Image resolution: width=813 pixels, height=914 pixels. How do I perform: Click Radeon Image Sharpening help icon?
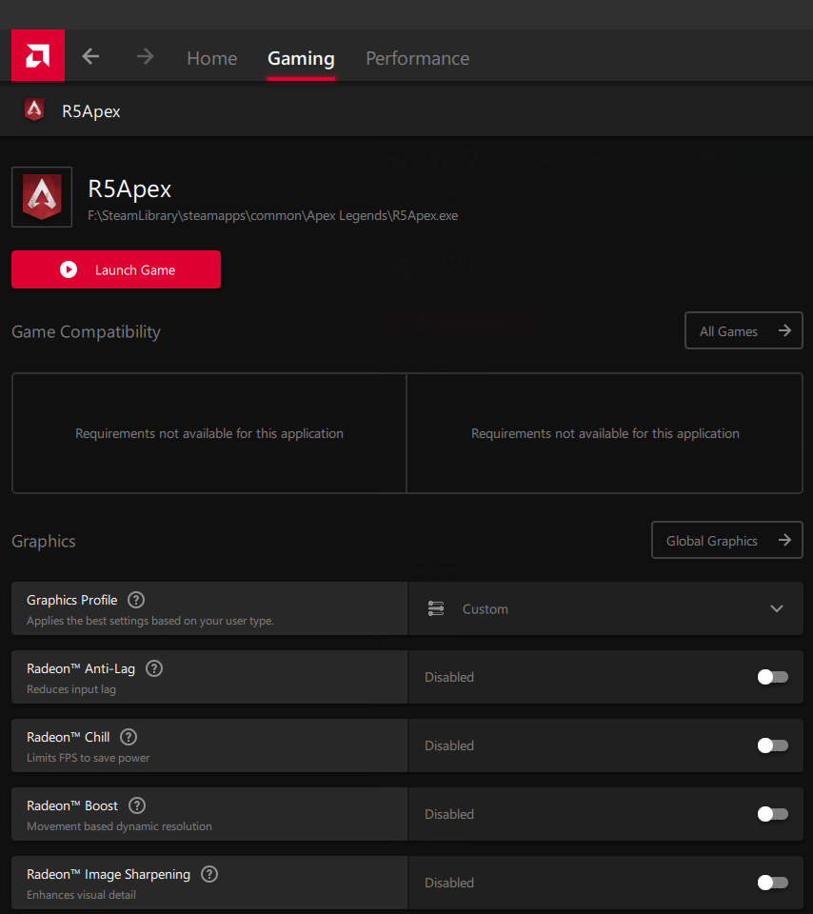pyautogui.click(x=209, y=874)
